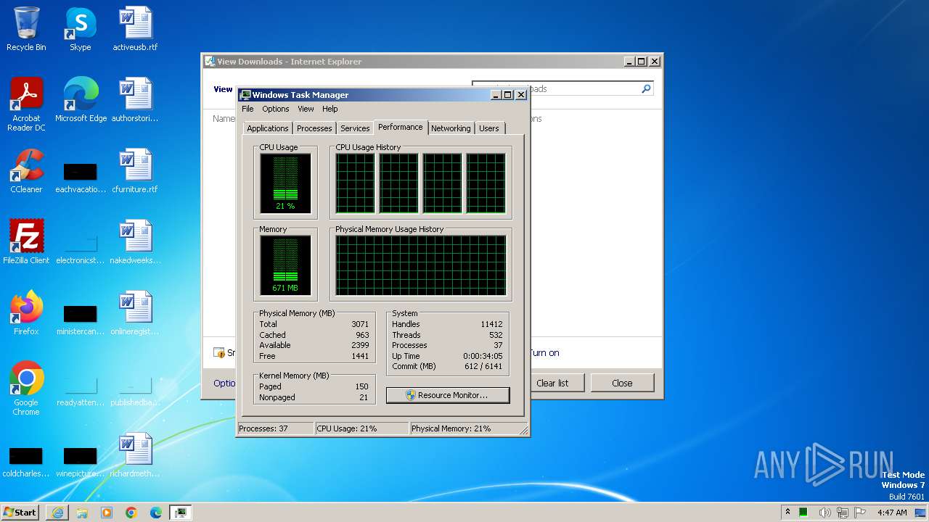Switch to the Applications tab

[x=268, y=128]
